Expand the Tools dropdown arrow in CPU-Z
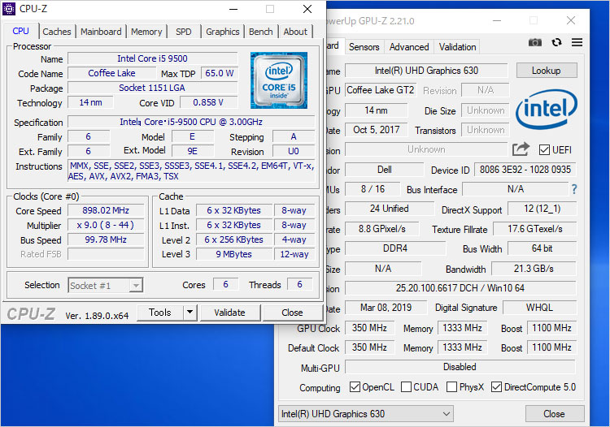610x427 pixels. pyautogui.click(x=190, y=312)
